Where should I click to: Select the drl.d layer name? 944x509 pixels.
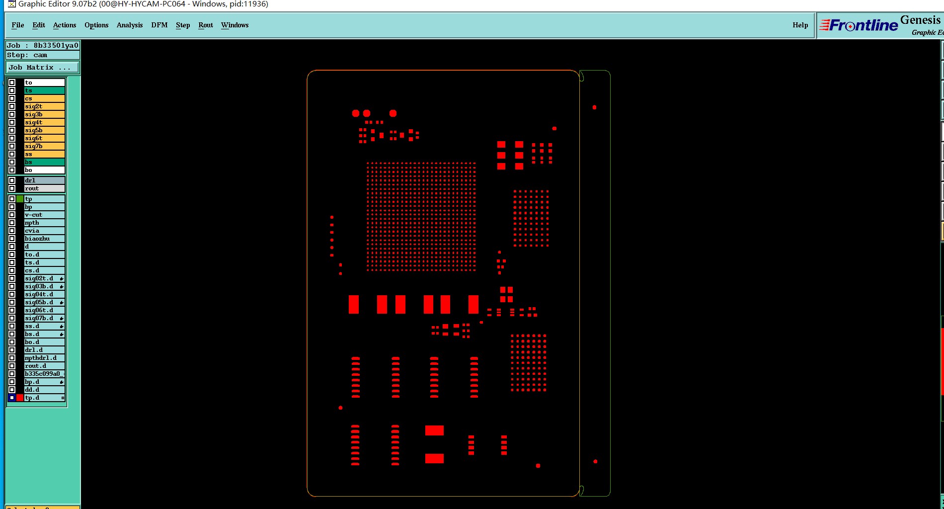pyautogui.click(x=45, y=350)
